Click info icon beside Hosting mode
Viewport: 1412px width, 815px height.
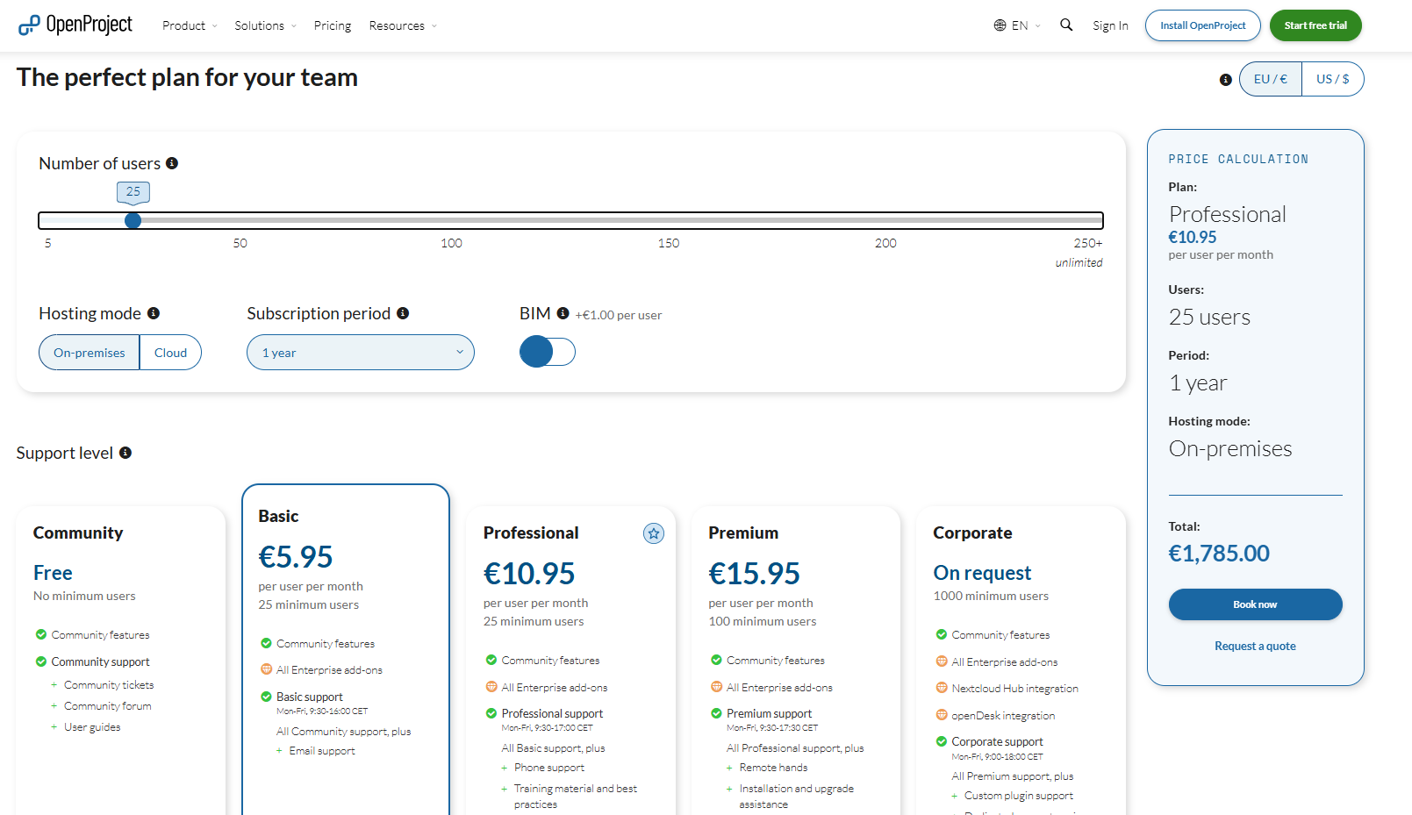pyautogui.click(x=154, y=313)
